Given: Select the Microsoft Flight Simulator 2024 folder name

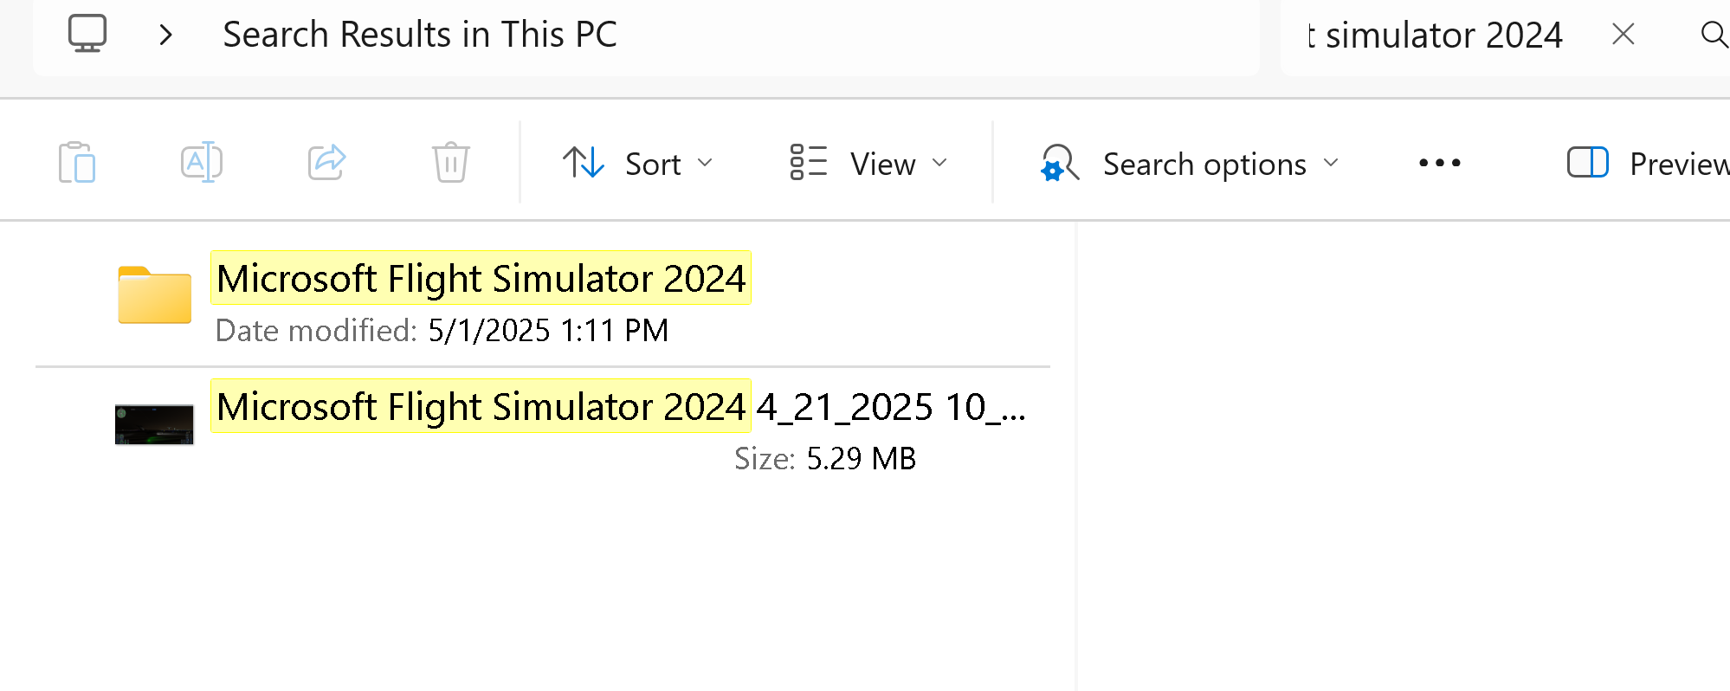Looking at the screenshot, I should coord(481,278).
